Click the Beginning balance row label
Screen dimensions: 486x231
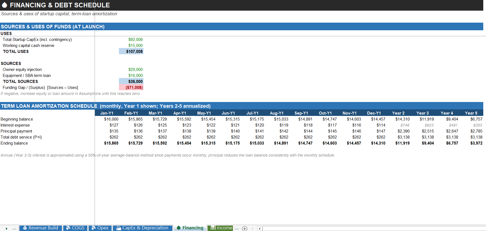coord(17,119)
